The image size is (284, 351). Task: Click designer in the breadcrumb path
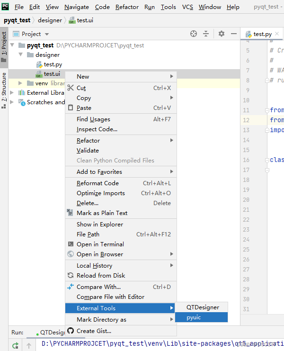pos(50,20)
